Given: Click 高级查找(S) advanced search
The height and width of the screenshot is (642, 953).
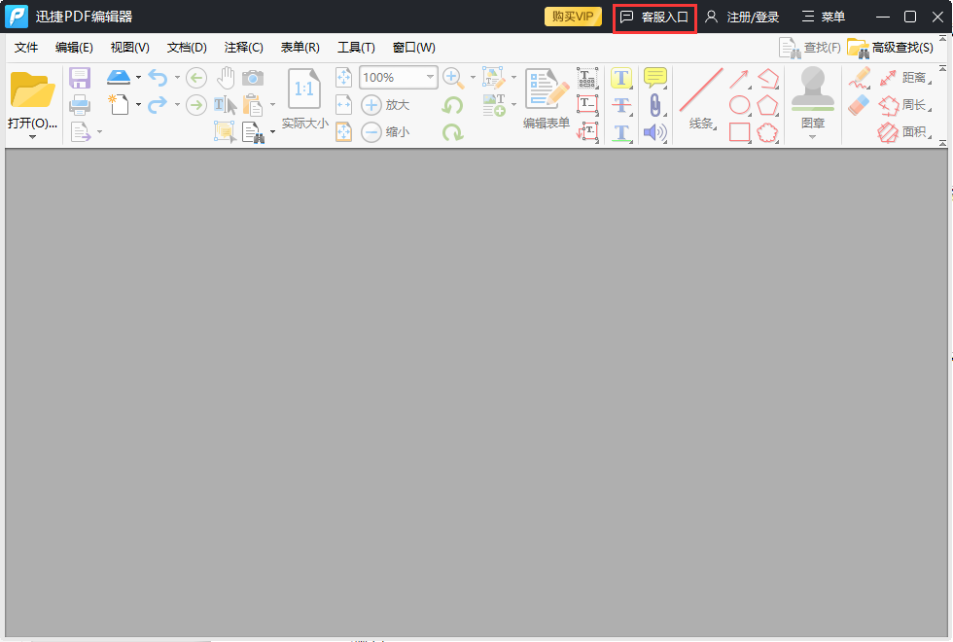Looking at the screenshot, I should 891,48.
